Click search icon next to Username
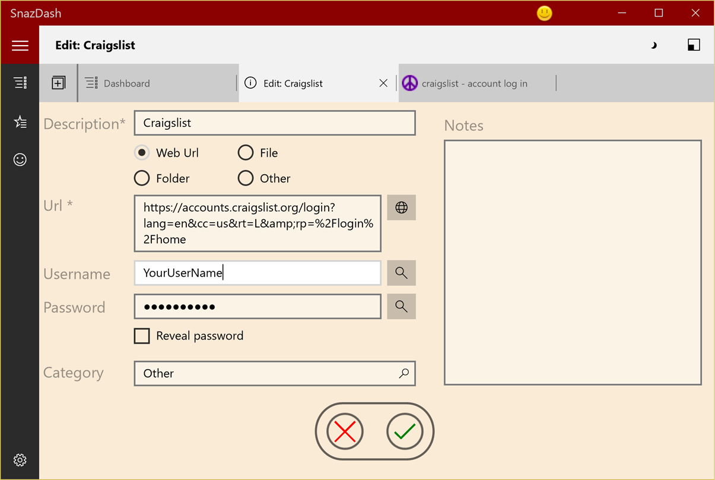This screenshot has width=715, height=480. (401, 273)
